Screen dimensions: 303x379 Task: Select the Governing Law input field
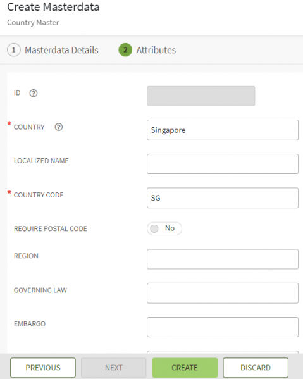[223, 293]
